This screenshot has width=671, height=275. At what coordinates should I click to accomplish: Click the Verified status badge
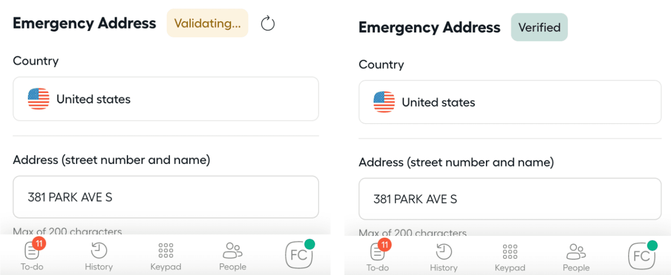pyautogui.click(x=539, y=27)
